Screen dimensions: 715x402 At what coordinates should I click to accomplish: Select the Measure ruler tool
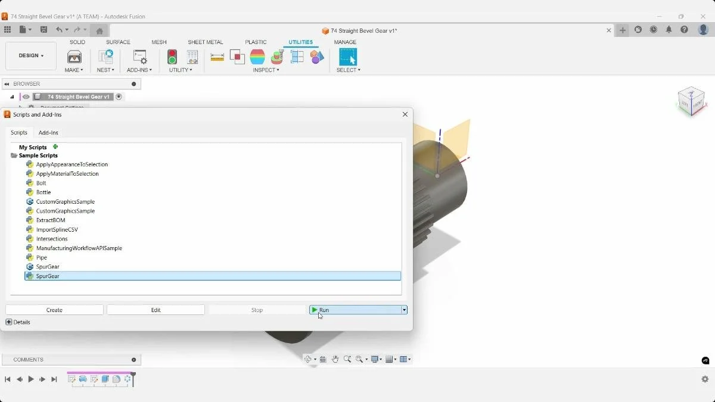pyautogui.click(x=217, y=57)
